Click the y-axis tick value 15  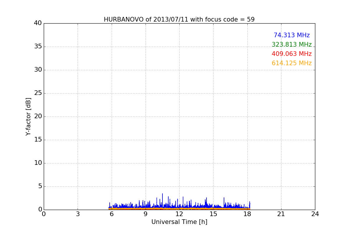point(38,140)
